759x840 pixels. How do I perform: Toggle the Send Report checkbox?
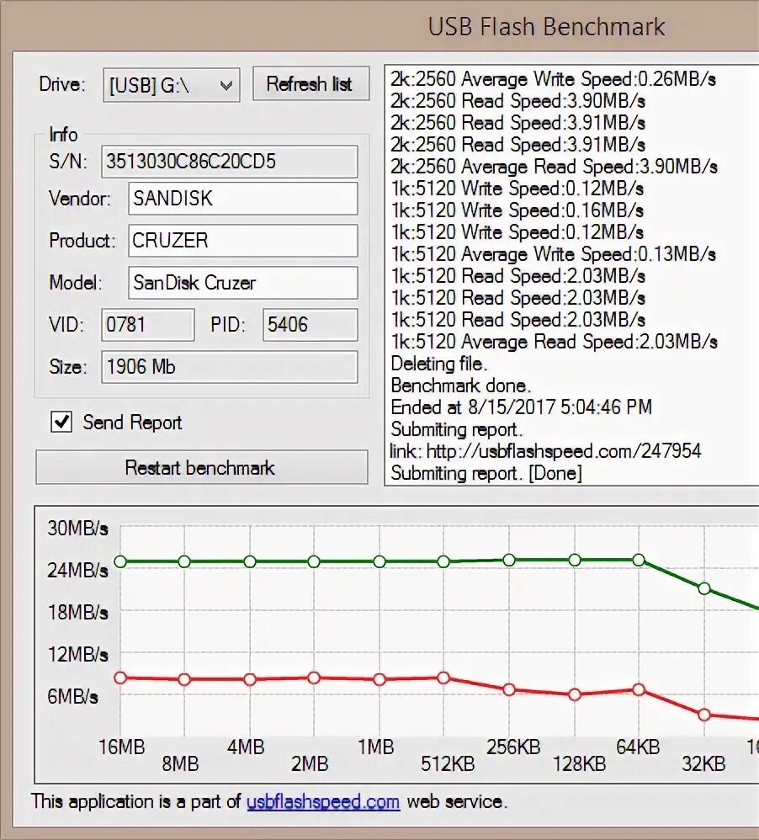pos(61,423)
